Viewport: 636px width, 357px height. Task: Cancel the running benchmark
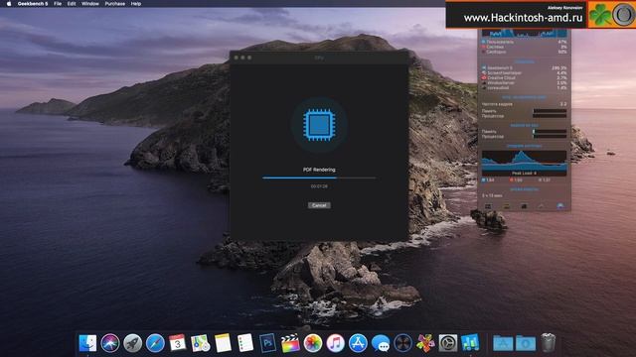pos(319,205)
